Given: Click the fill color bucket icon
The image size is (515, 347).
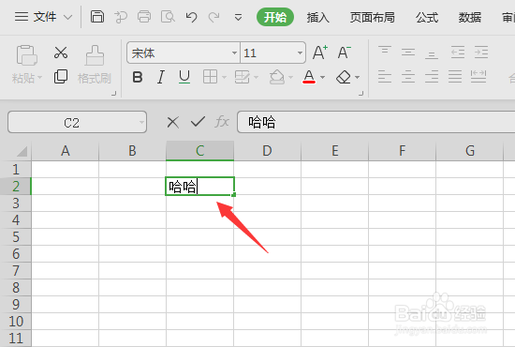Looking at the screenshot, I should pos(277,77).
